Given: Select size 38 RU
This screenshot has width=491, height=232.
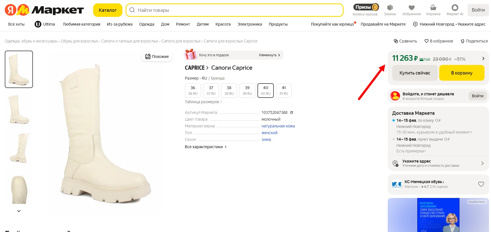Looking at the screenshot, I should point(229,91).
